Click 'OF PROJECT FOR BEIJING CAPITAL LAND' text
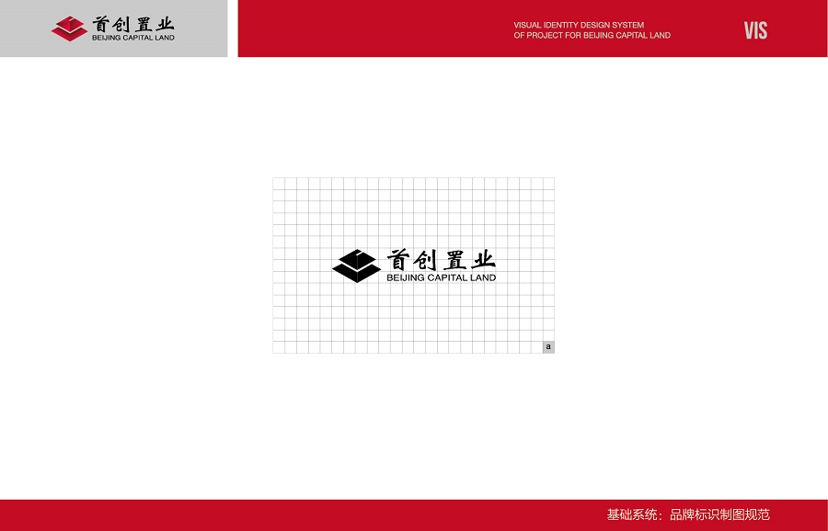This screenshot has height=531, width=828. [x=592, y=35]
